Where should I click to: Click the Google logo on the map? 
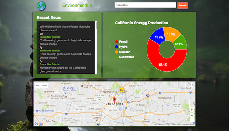pos(39,124)
